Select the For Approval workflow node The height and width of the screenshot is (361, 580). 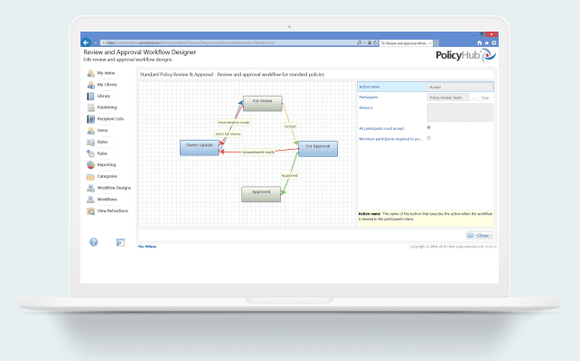(x=318, y=147)
